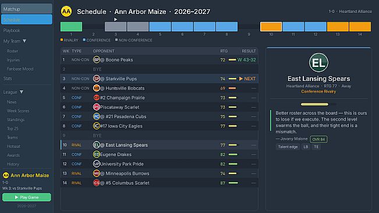The height and width of the screenshot is (213, 379).
Task: Start the game with Play Game
Action: tap(27, 197)
